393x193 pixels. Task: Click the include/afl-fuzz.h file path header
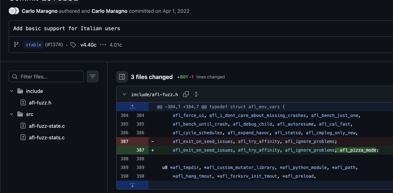[x=155, y=95]
